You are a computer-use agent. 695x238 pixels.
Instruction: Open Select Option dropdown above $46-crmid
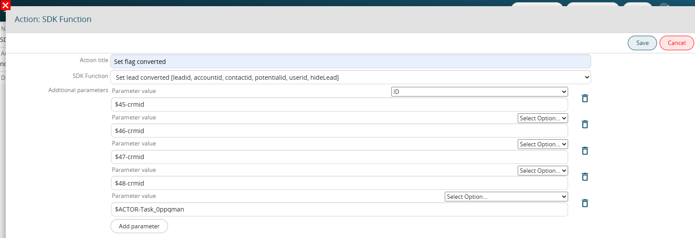point(543,118)
